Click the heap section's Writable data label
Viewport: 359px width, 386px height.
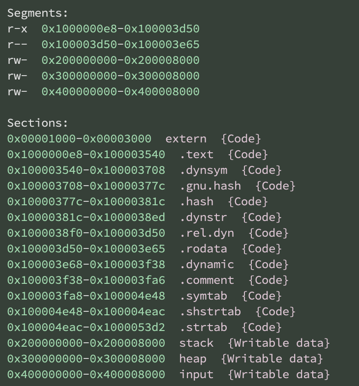pyautogui.click(x=272, y=359)
